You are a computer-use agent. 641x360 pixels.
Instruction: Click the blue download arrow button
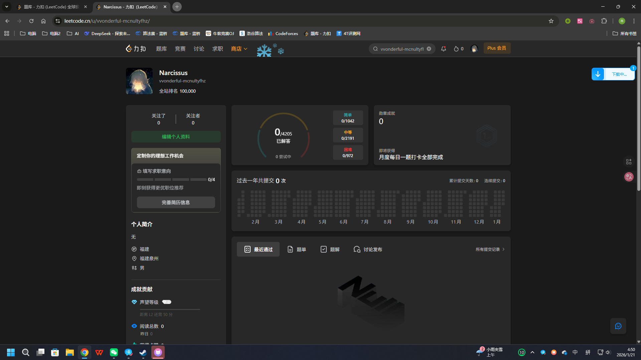click(598, 74)
